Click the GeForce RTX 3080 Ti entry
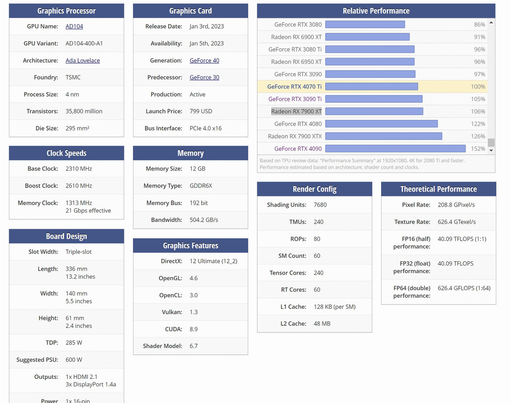511x403 pixels. (x=295, y=49)
